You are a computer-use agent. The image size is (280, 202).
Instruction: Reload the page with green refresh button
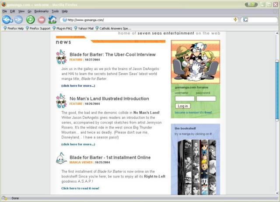pyautogui.click(x=31, y=20)
